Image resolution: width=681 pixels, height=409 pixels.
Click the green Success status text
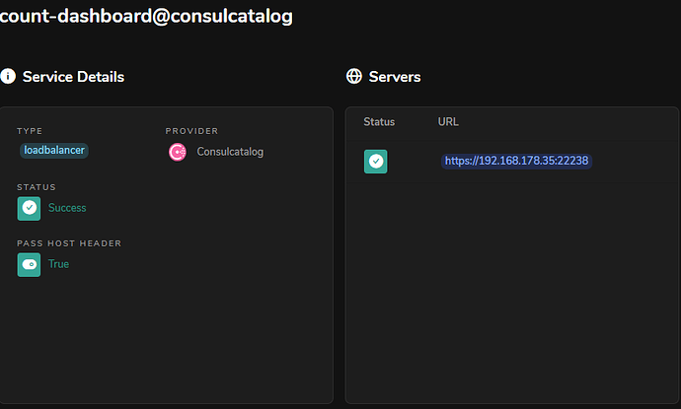click(x=67, y=208)
